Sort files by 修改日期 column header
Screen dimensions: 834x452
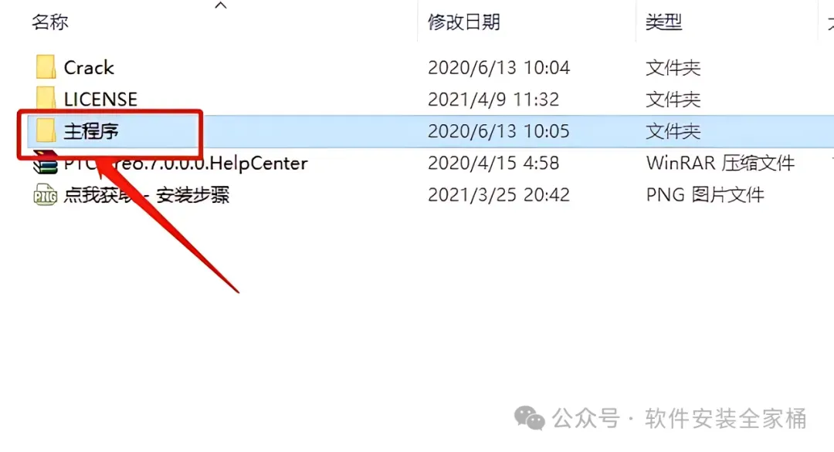(464, 22)
